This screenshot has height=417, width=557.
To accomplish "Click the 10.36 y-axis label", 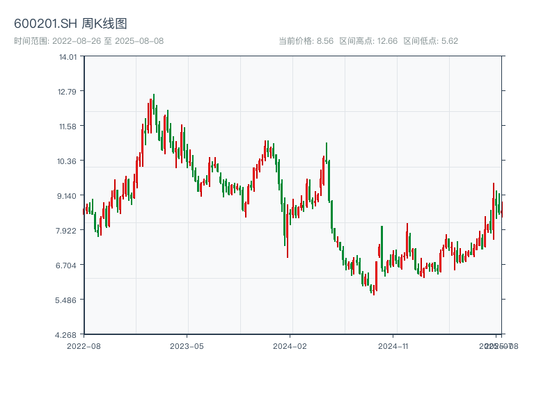I will coord(68,161).
